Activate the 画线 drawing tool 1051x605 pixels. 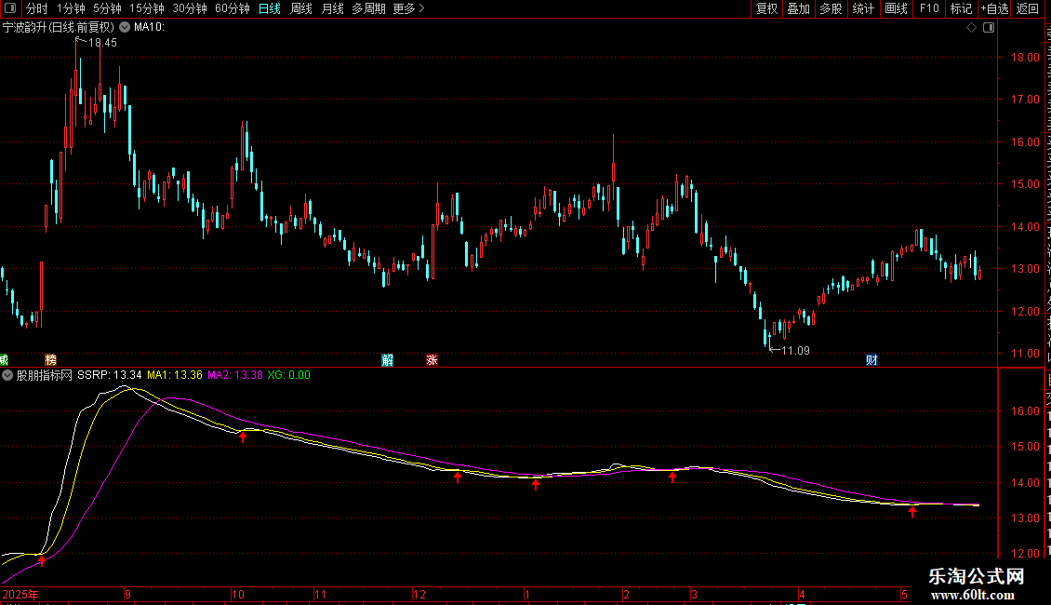tap(897, 8)
